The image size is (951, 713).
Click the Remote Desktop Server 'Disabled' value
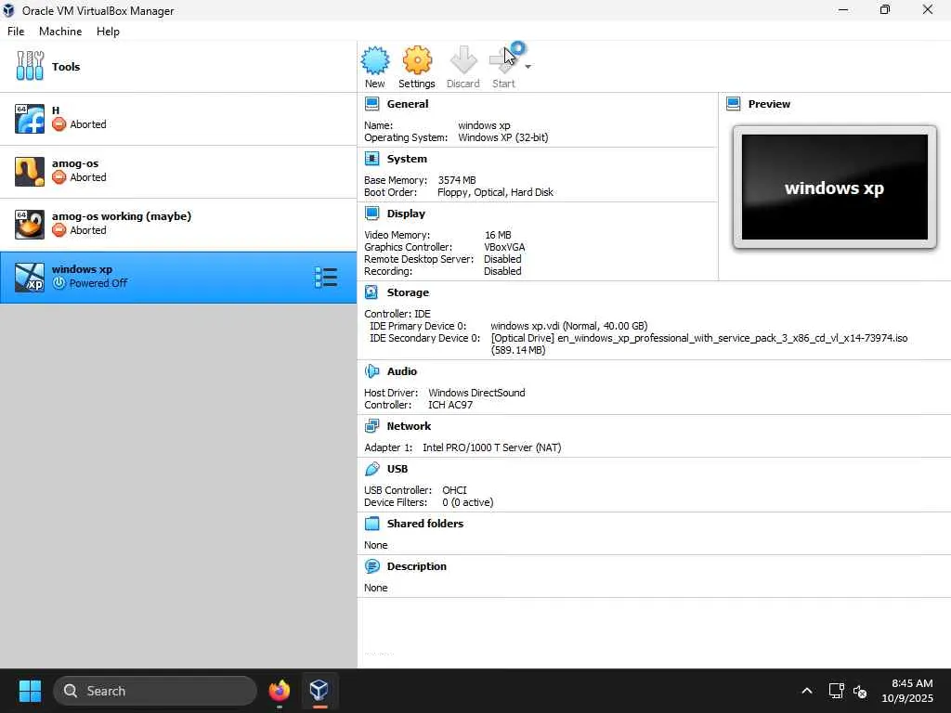[x=502, y=259]
